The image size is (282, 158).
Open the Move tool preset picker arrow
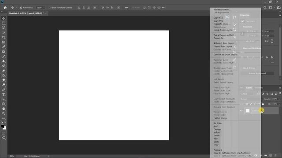click(x=17, y=8)
